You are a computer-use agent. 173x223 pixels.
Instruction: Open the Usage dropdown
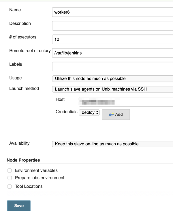tap(112, 79)
